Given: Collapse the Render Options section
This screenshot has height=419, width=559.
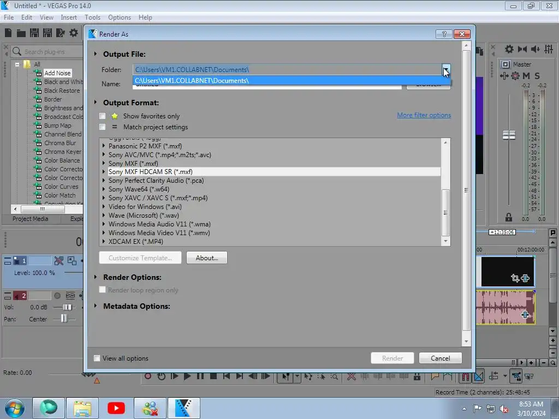Looking at the screenshot, I should point(96,277).
